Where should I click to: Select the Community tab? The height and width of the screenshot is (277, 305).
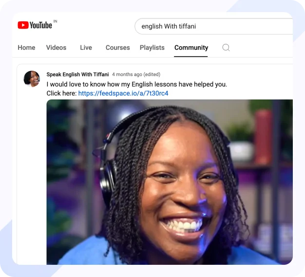click(x=191, y=47)
